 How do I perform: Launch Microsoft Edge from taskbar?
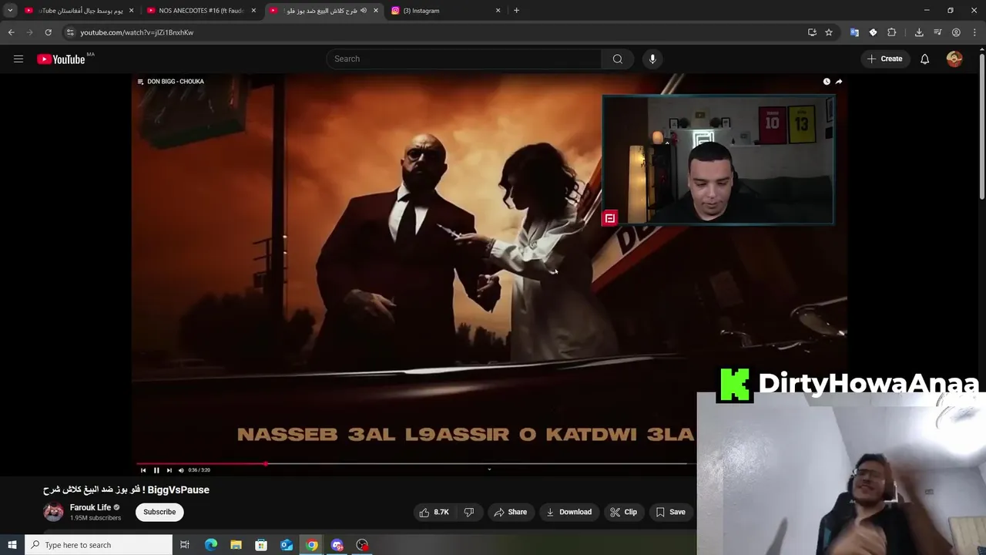211,545
